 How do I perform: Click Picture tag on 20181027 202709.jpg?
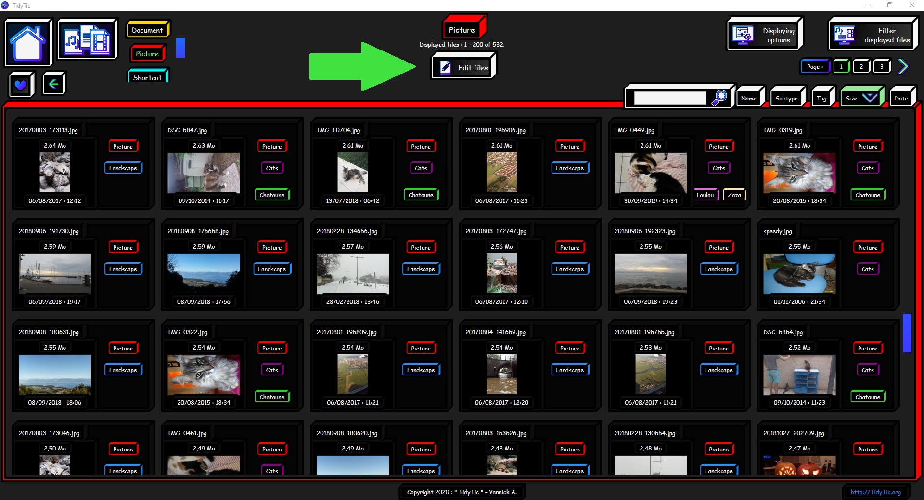coord(868,449)
